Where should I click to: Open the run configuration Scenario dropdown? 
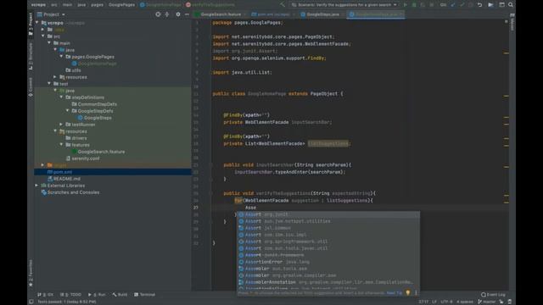tap(344, 5)
